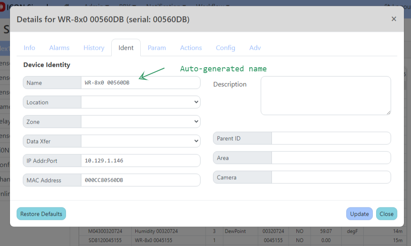Click the Area input field
This screenshot has width=411, height=246.
tap(330, 158)
